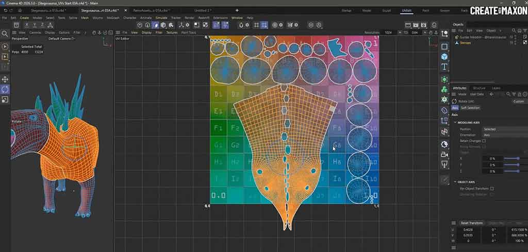Select the Axis button in Attributes
528x252 pixels.
pyautogui.click(x=455, y=108)
